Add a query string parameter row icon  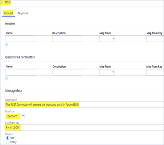pyautogui.click(x=7, y=78)
